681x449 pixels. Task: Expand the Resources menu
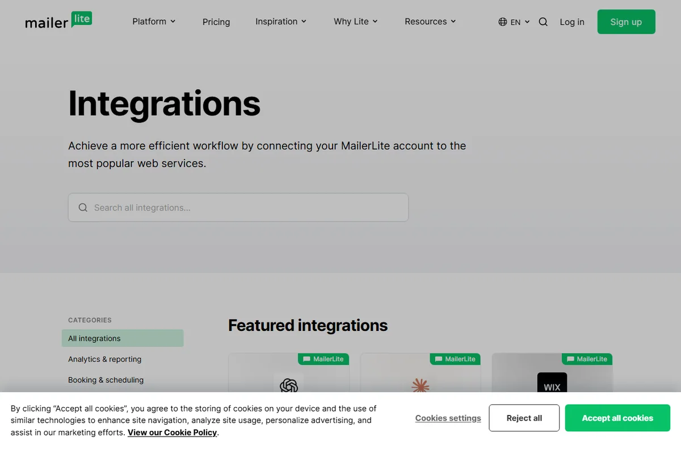pyautogui.click(x=430, y=22)
